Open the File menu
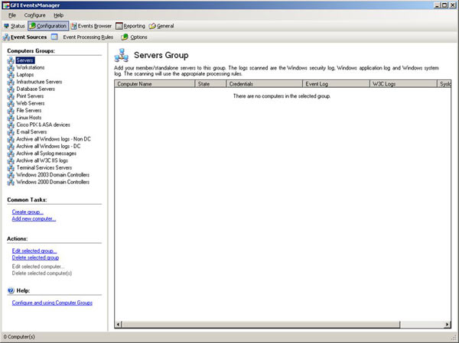459x343 pixels. [12, 15]
